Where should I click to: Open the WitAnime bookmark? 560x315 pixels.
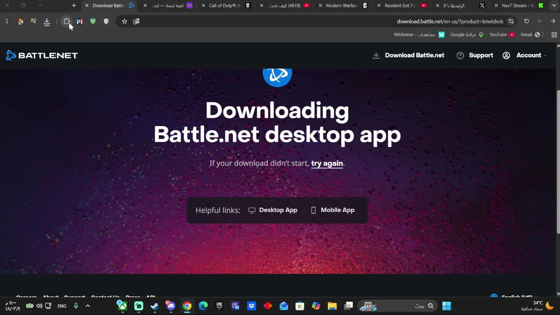pos(419,35)
